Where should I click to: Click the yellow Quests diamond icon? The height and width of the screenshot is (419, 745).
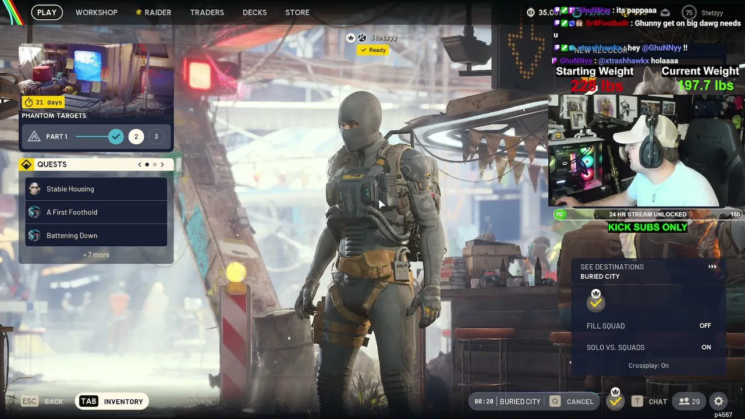(26, 165)
